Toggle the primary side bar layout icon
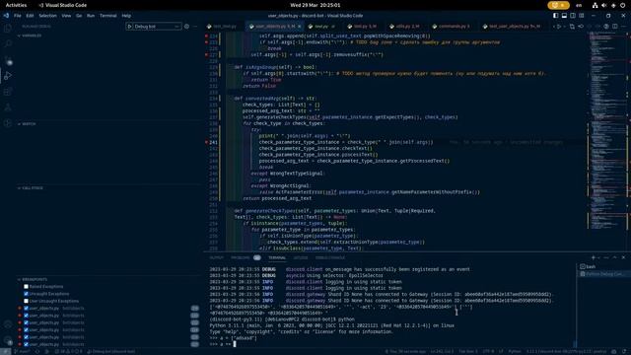631x355 pixels. pyautogui.click(x=556, y=16)
